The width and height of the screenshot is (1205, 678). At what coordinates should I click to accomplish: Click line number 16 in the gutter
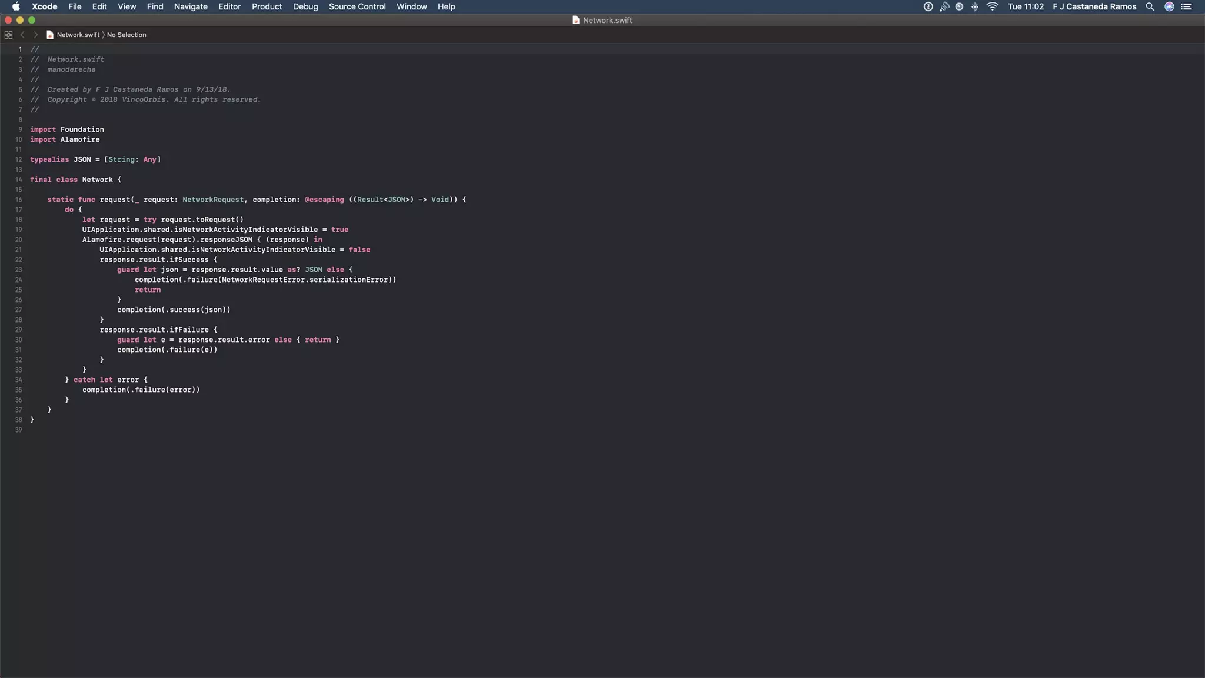click(19, 200)
